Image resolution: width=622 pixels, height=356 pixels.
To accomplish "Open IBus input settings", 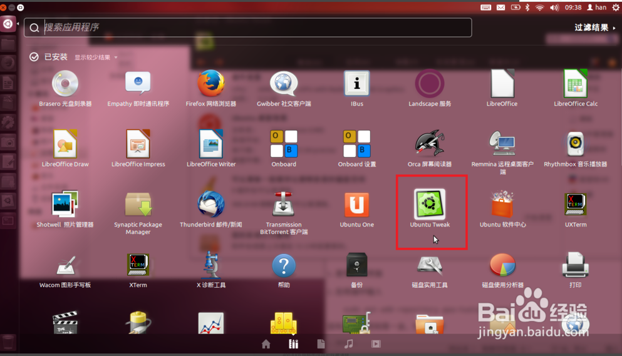I will pyautogui.click(x=356, y=89).
